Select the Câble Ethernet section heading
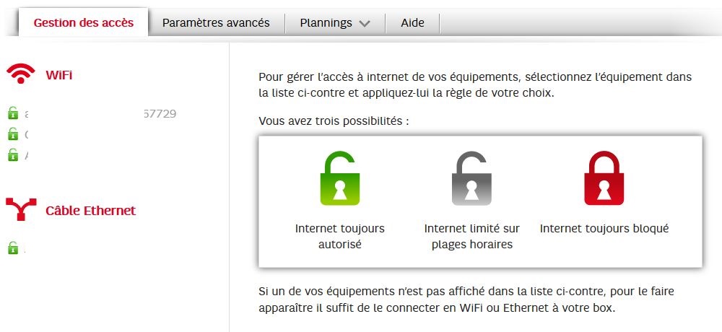This screenshot has width=722, height=332. (x=90, y=211)
